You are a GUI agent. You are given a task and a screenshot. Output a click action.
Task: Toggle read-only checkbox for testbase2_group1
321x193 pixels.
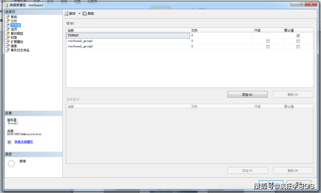(268, 41)
